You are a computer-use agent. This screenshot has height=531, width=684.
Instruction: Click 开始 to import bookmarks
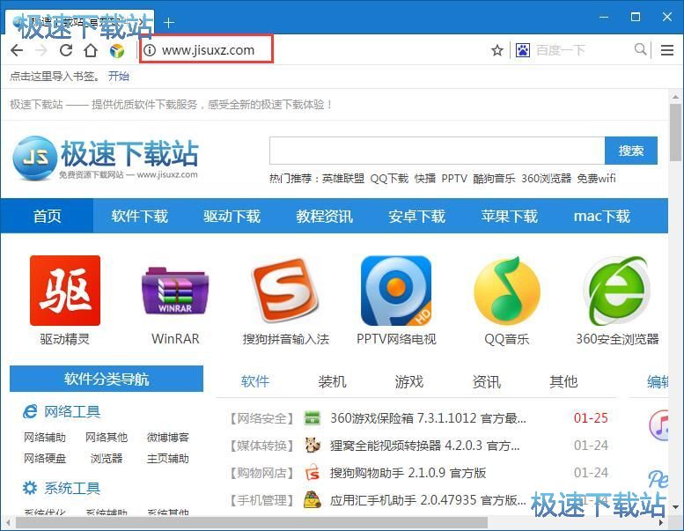[x=119, y=77]
